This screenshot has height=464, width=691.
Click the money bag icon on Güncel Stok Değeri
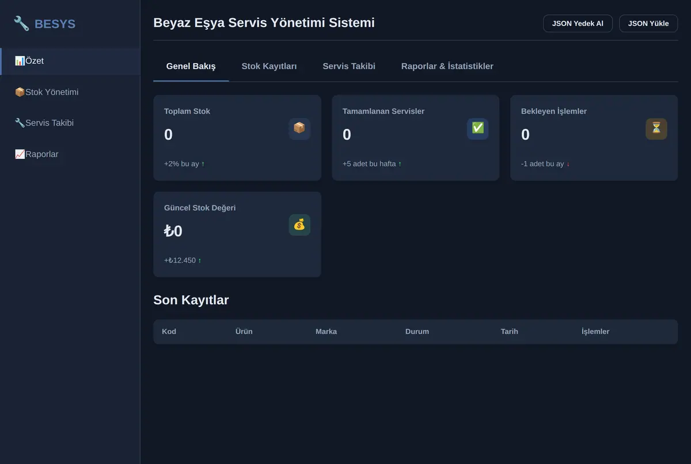[x=299, y=225]
